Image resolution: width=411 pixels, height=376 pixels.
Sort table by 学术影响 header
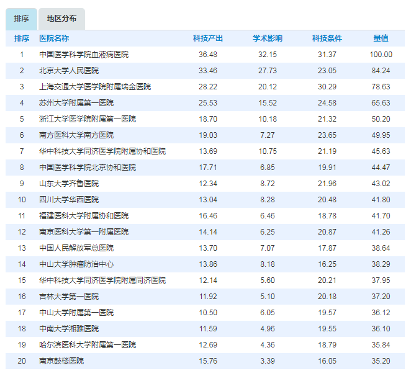click(x=268, y=38)
